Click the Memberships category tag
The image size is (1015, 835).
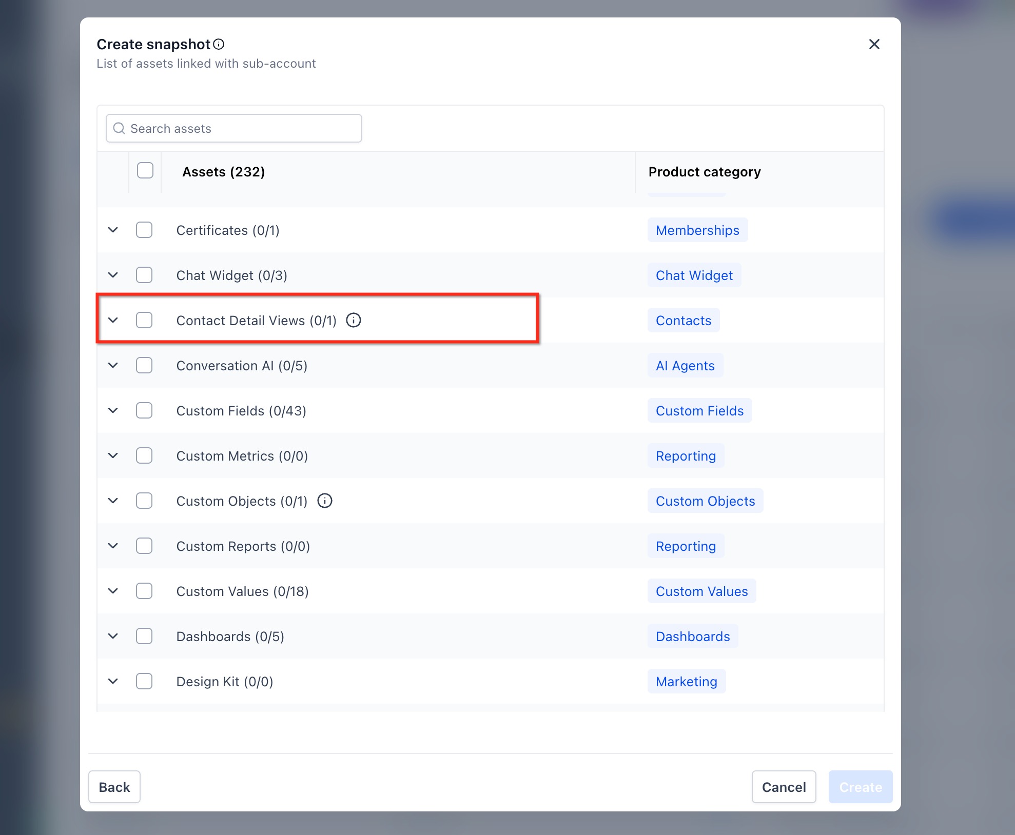697,230
